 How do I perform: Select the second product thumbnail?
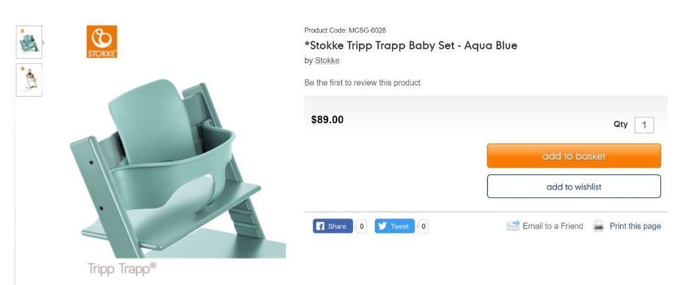click(29, 80)
